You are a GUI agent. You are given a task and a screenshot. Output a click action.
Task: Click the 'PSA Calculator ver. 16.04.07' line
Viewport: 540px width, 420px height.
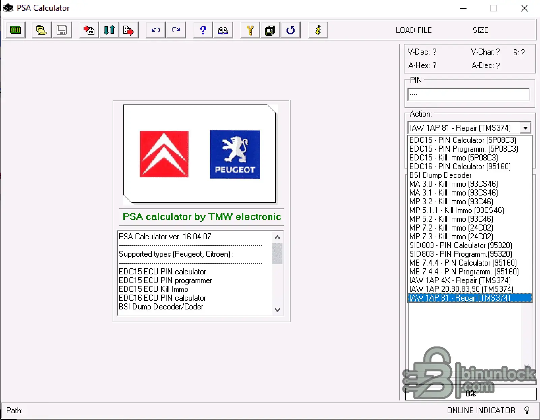165,236
